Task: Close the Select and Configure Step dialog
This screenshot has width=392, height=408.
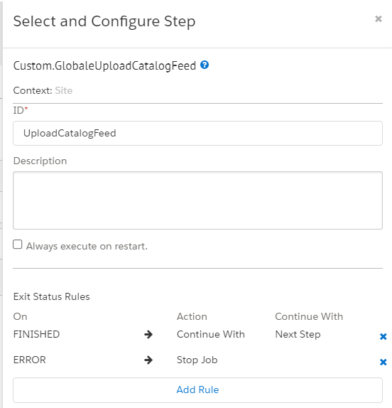Action: (379, 18)
